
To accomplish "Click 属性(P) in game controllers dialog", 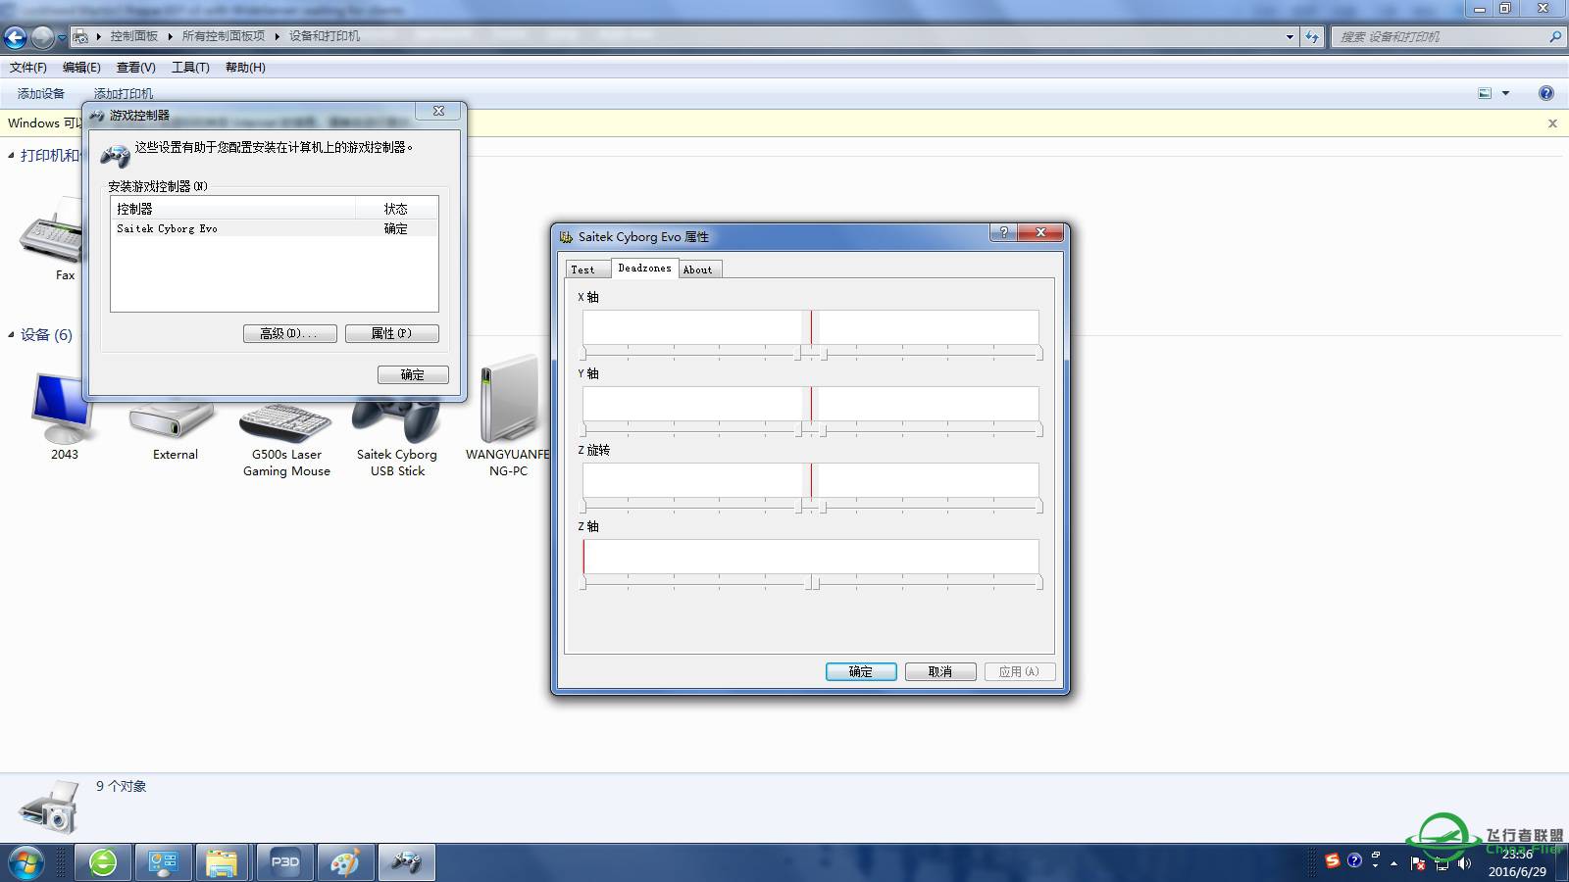I will tap(392, 334).
